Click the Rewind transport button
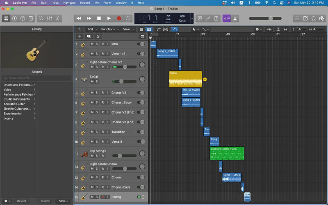 point(79,18)
